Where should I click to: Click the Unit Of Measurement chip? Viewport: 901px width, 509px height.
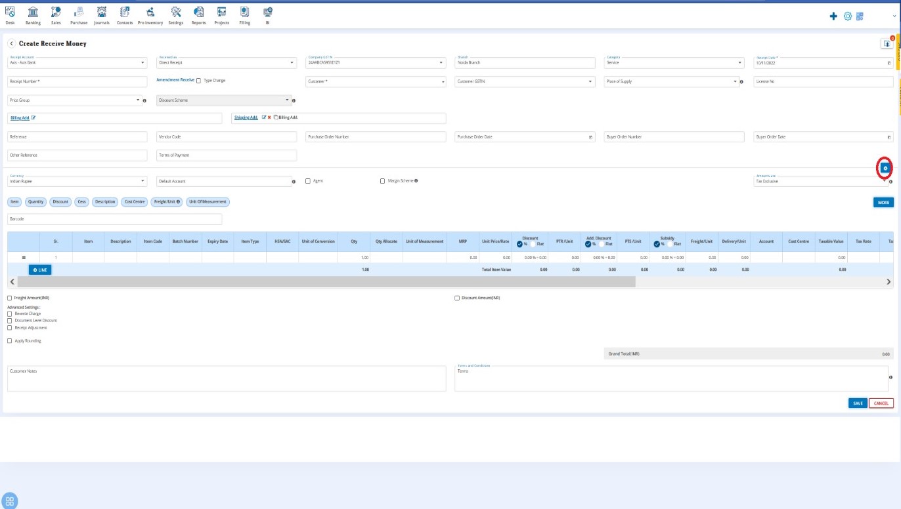208,202
